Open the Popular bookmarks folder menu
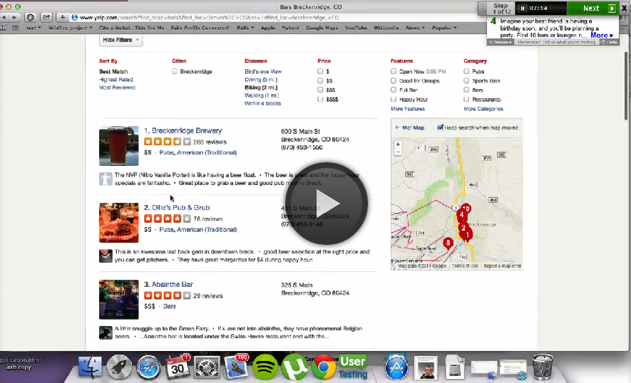 pos(446,28)
